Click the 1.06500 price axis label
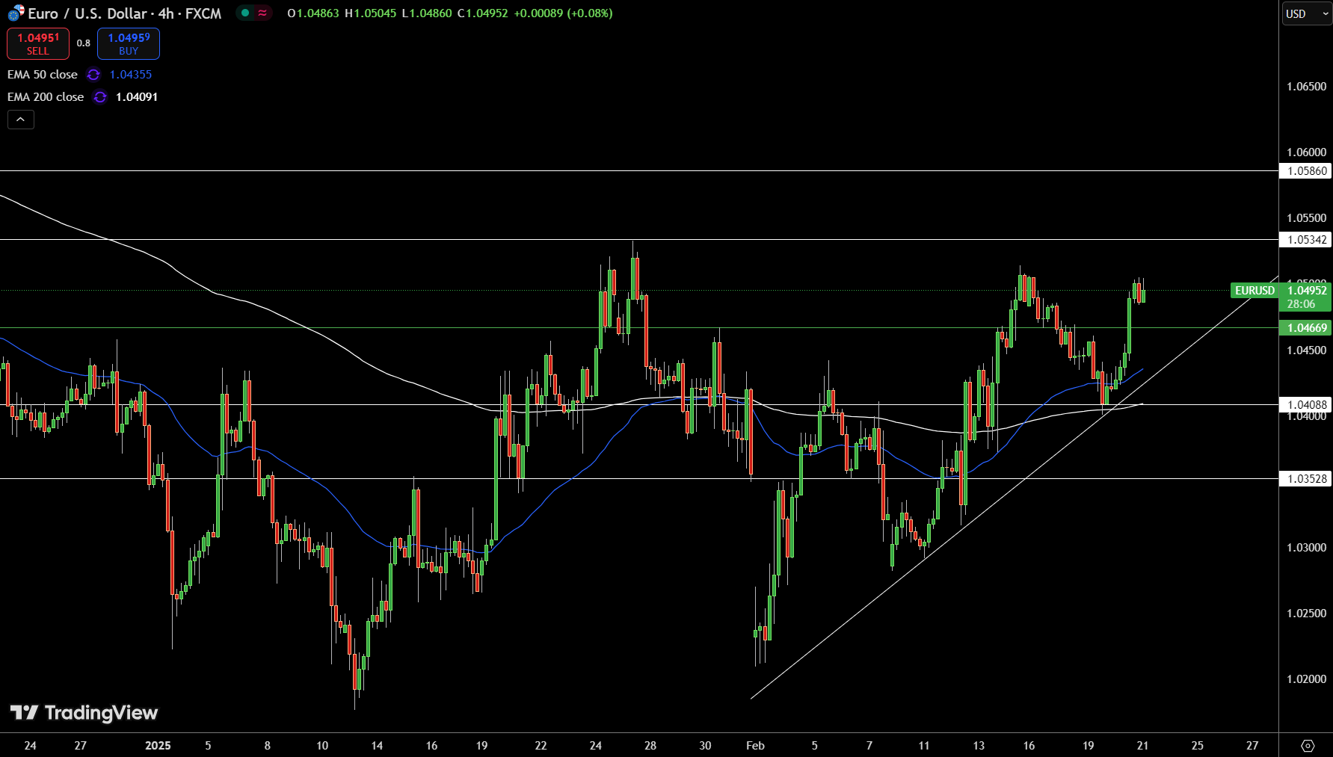Screen dimensions: 1333x757 click(1306, 87)
